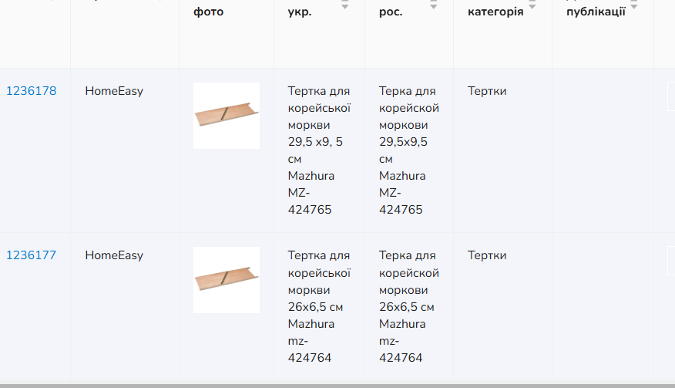Click Russian name 'Терка ... 26x6,5 см'
Viewport: 675px width, 388px height.
[x=409, y=306]
